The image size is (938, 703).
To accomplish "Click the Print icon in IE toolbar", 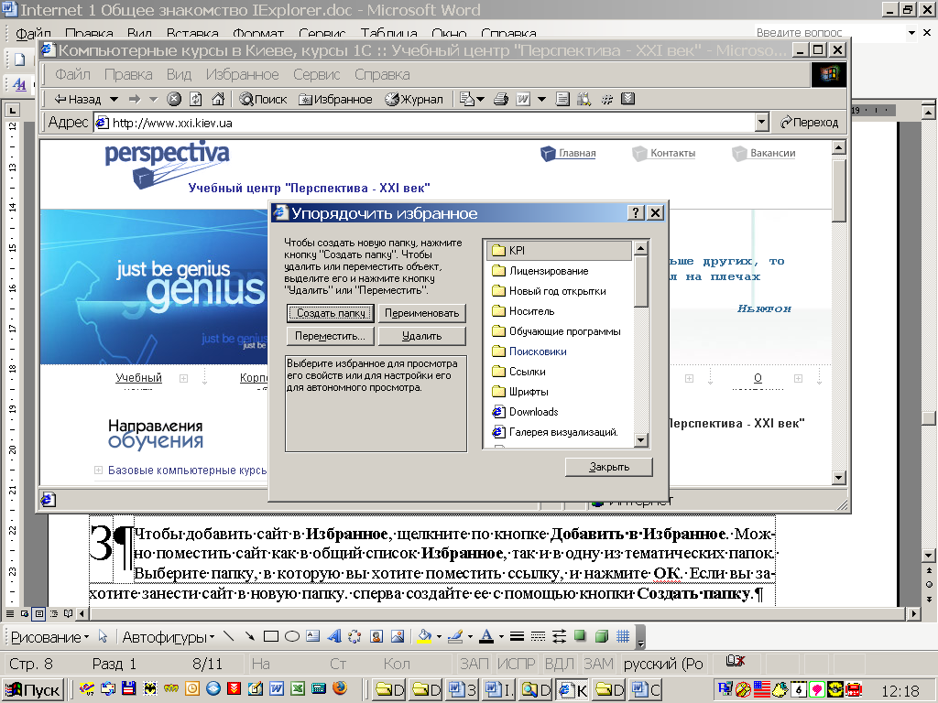I will pyautogui.click(x=501, y=99).
